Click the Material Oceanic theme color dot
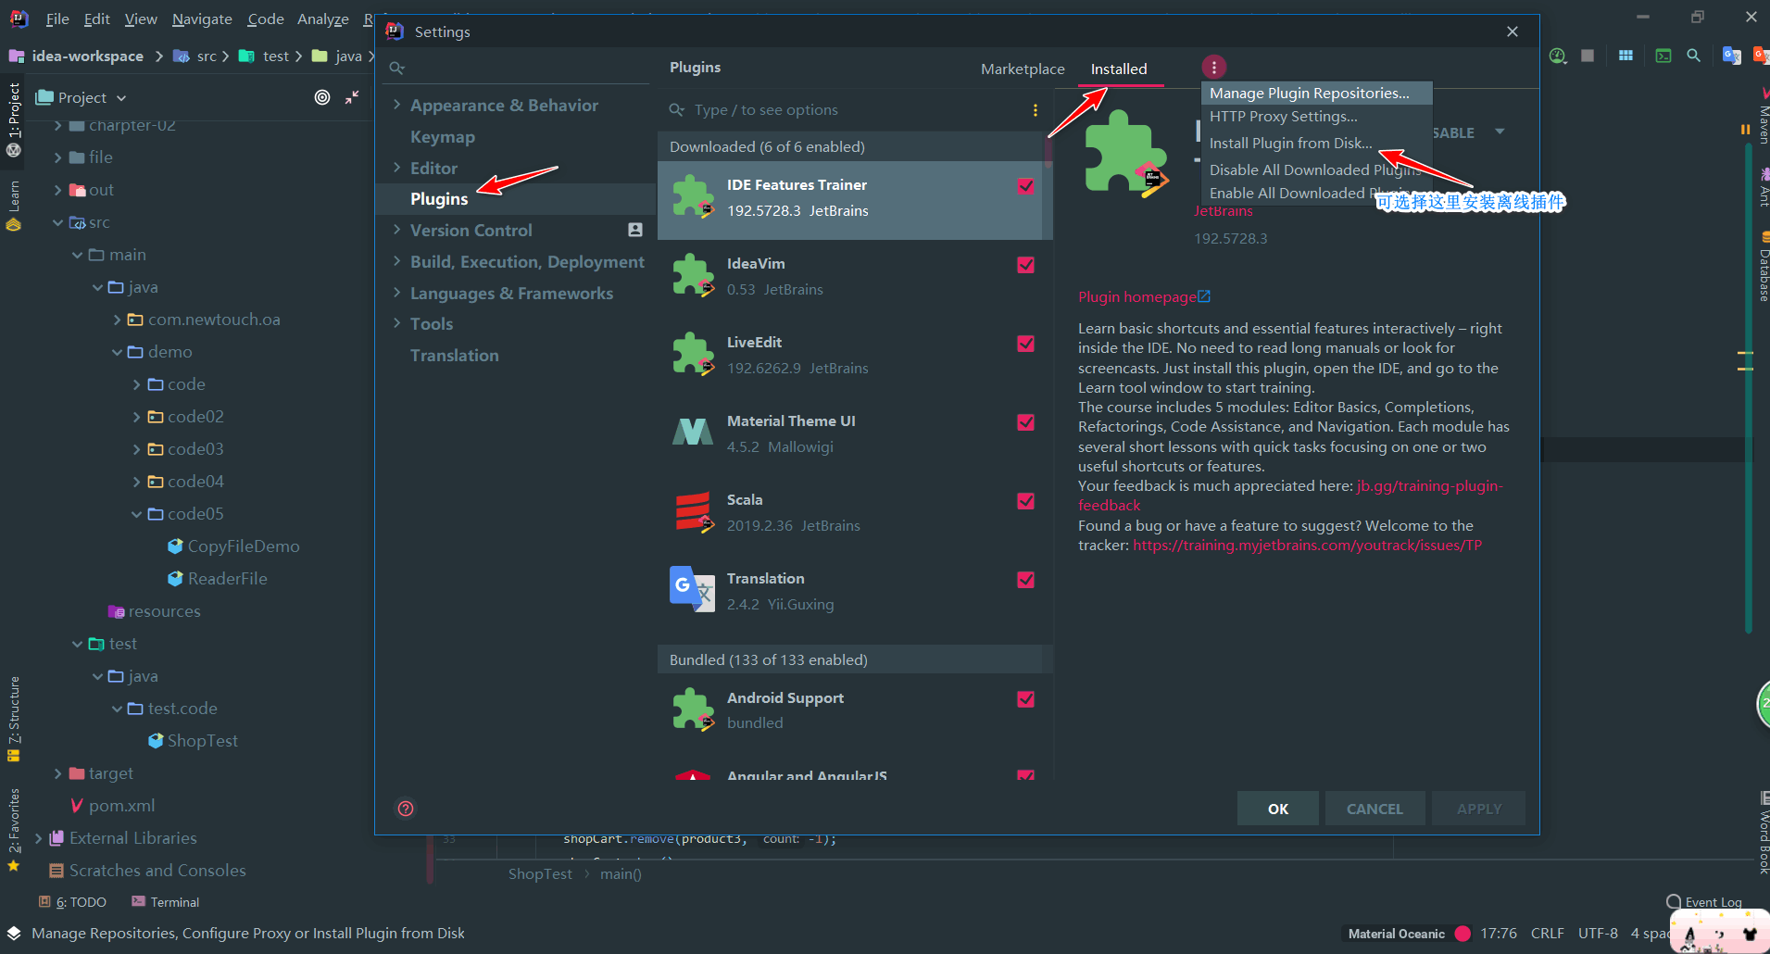Screen dimensions: 1770x954 click(1462, 933)
